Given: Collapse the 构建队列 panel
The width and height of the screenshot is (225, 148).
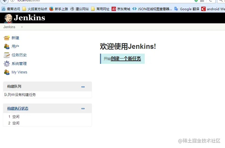Looking at the screenshot, I should (83, 87).
